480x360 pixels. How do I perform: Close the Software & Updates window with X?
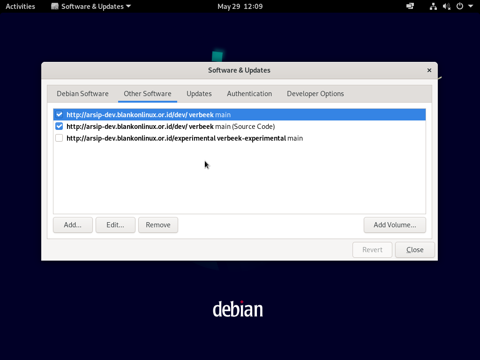click(429, 70)
